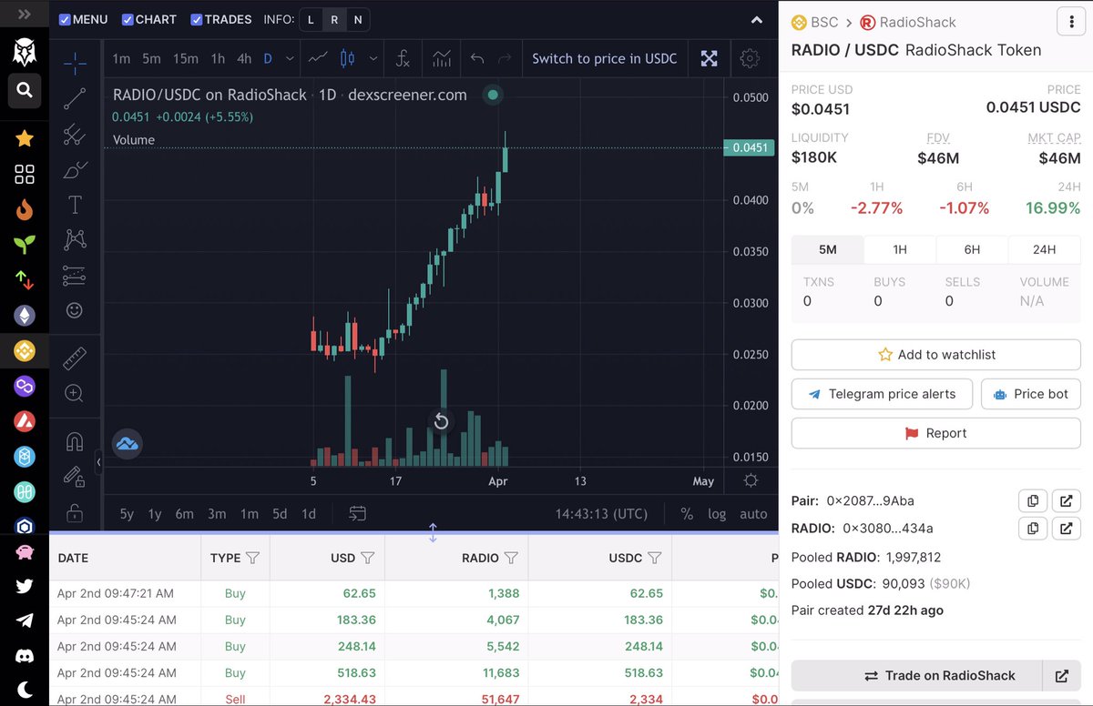Open new pairs sprout icon in sidebar
The height and width of the screenshot is (706, 1093).
click(x=25, y=244)
